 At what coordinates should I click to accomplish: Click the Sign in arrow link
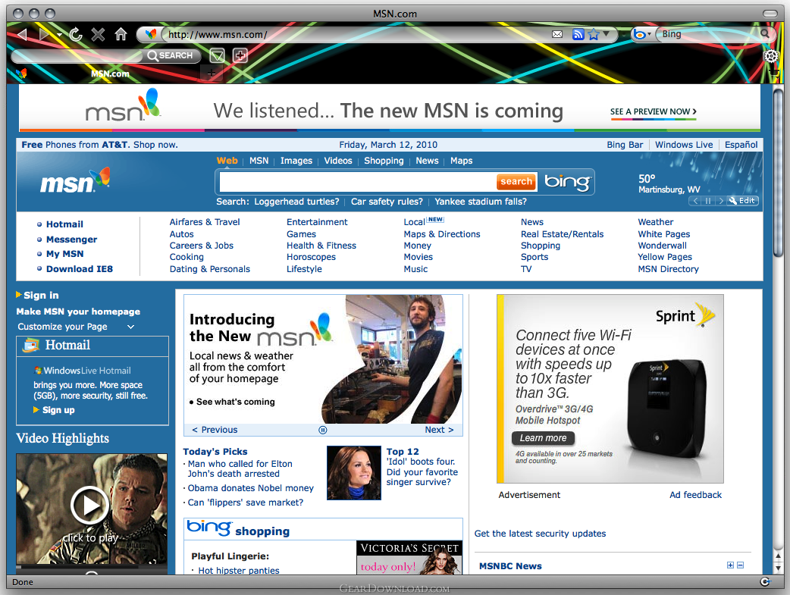pyautogui.click(x=37, y=296)
